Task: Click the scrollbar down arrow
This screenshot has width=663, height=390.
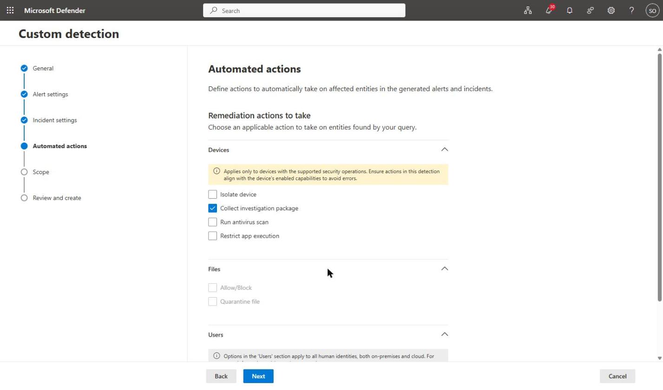Action: click(660, 358)
